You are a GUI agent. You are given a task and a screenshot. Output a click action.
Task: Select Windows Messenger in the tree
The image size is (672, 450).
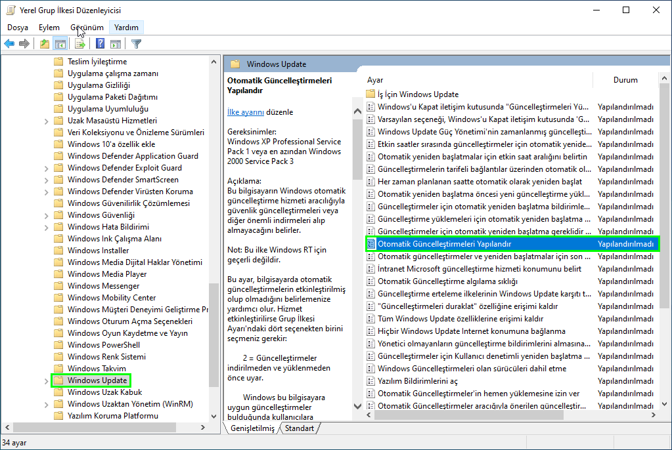click(103, 286)
